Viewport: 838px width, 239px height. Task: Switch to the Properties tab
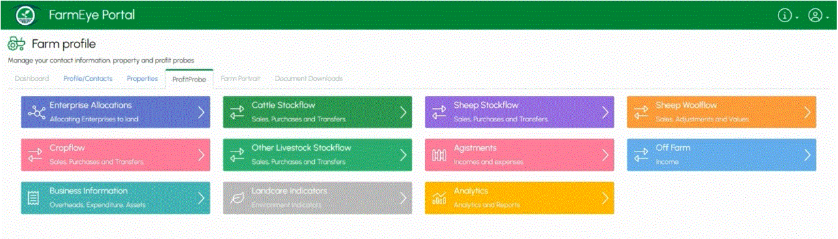coord(142,78)
